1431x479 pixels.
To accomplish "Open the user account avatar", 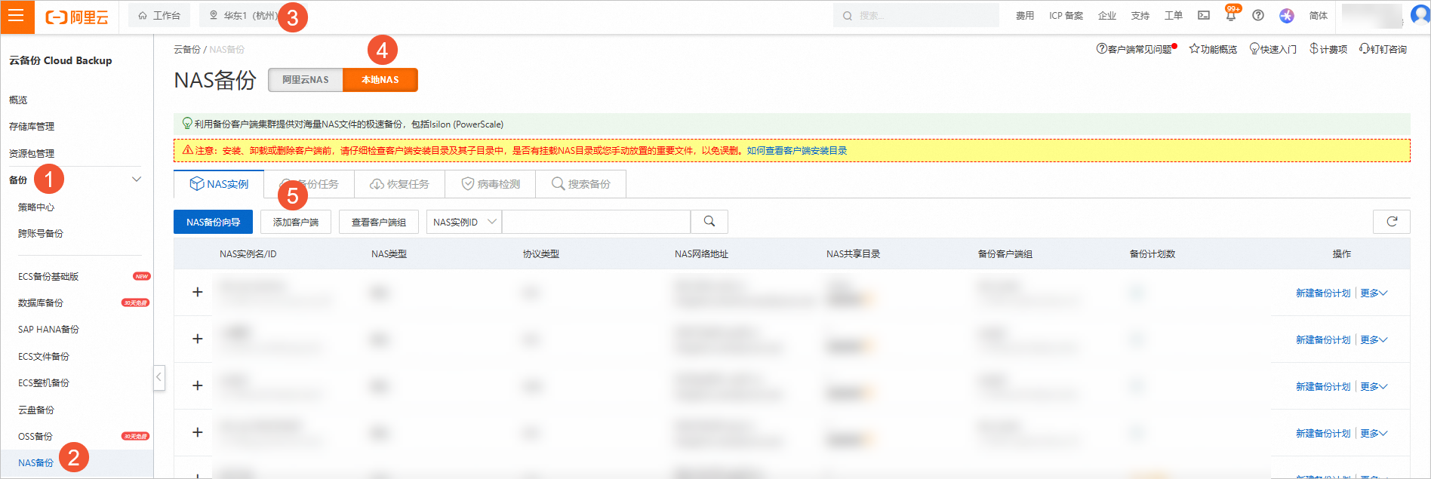I will 1420,15.
